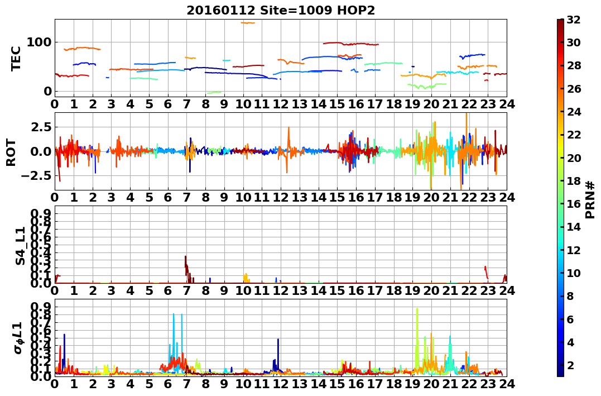The width and height of the screenshot is (601, 396).
Task: Select the 'ROT' y-axis label
Action: coord(11,152)
